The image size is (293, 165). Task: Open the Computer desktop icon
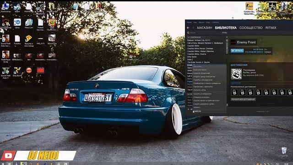coord(5,7)
